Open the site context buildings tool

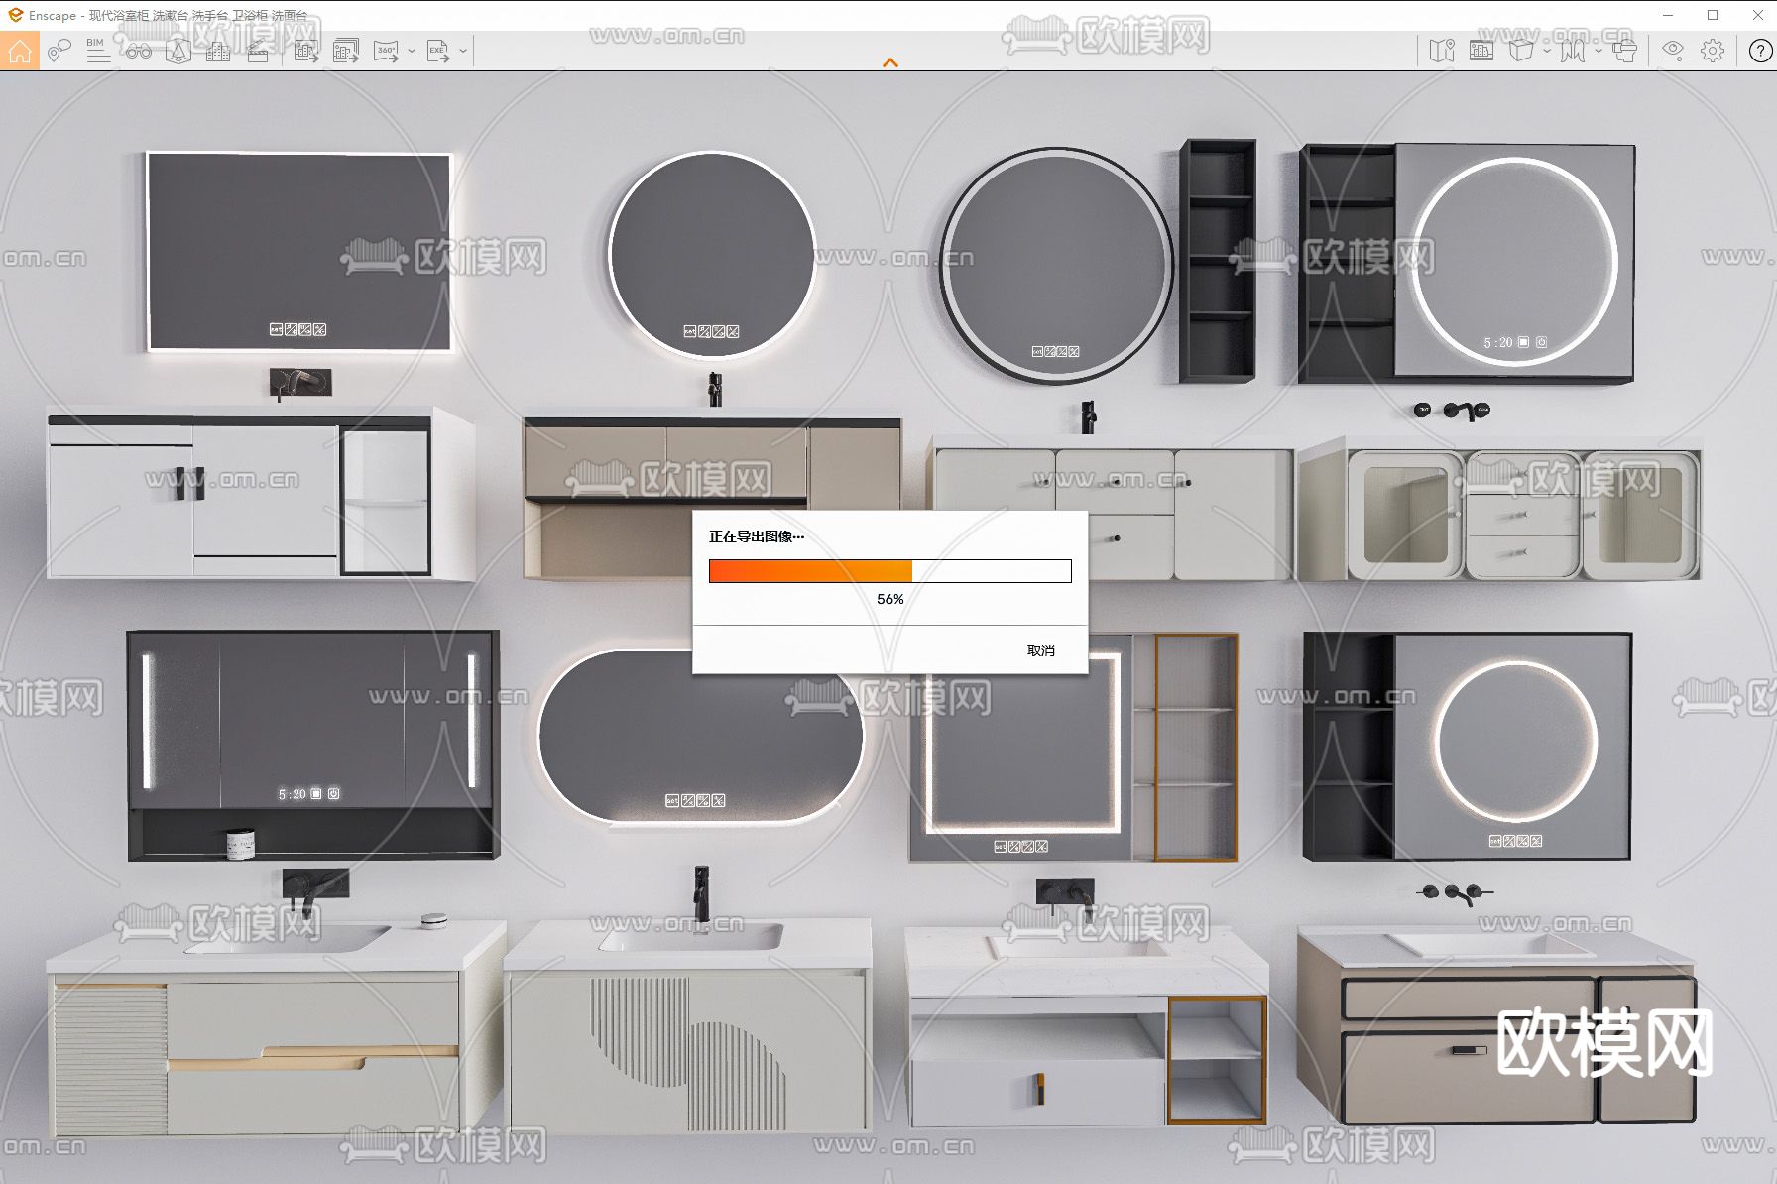[217, 51]
